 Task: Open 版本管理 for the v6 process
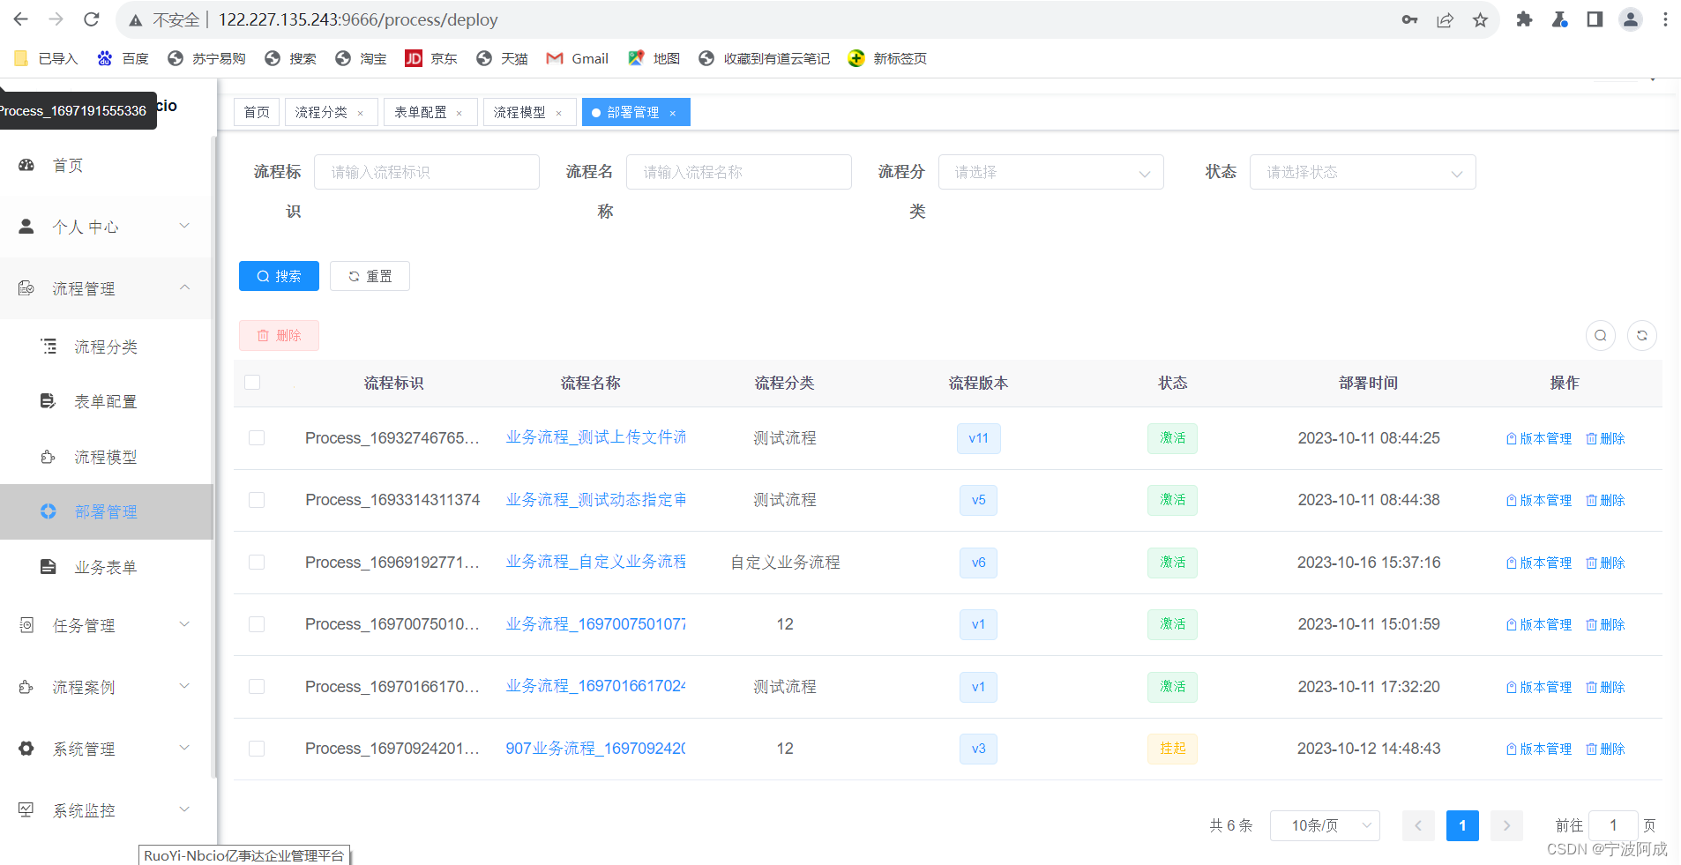pos(1538,563)
